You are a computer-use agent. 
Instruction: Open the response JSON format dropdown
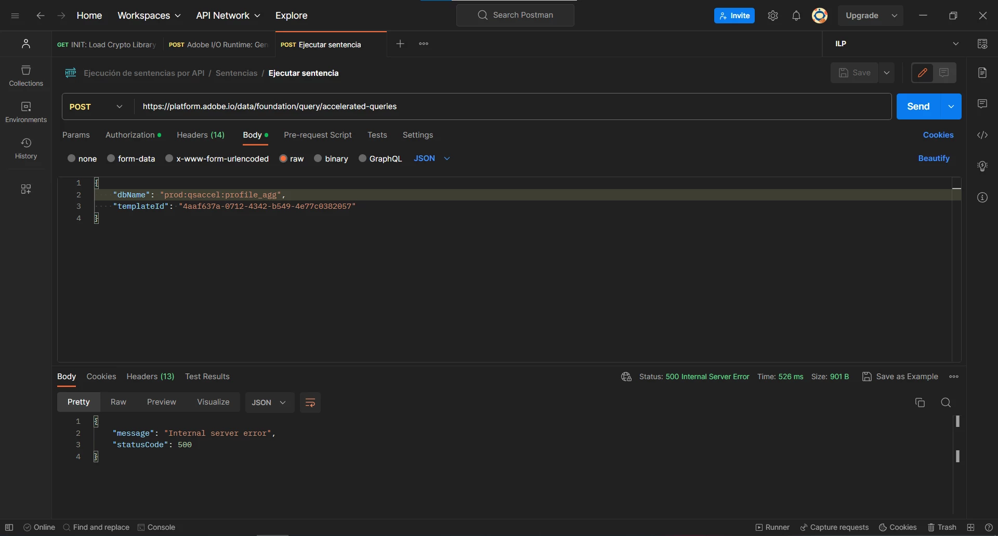point(269,403)
